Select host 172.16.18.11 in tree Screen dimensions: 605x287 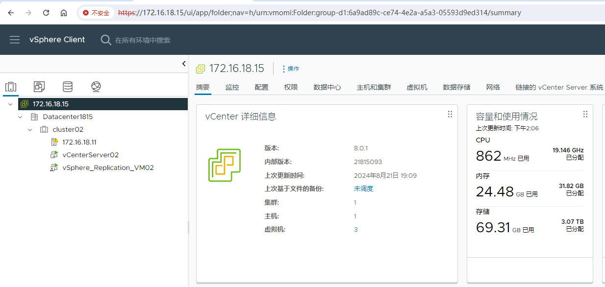79,142
